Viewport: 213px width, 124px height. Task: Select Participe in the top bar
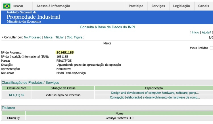136,6
